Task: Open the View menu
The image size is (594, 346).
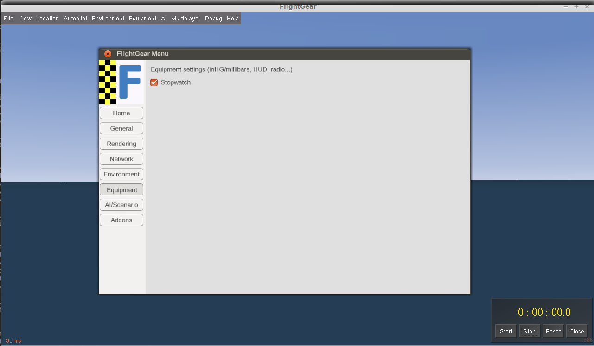Action: pos(25,19)
